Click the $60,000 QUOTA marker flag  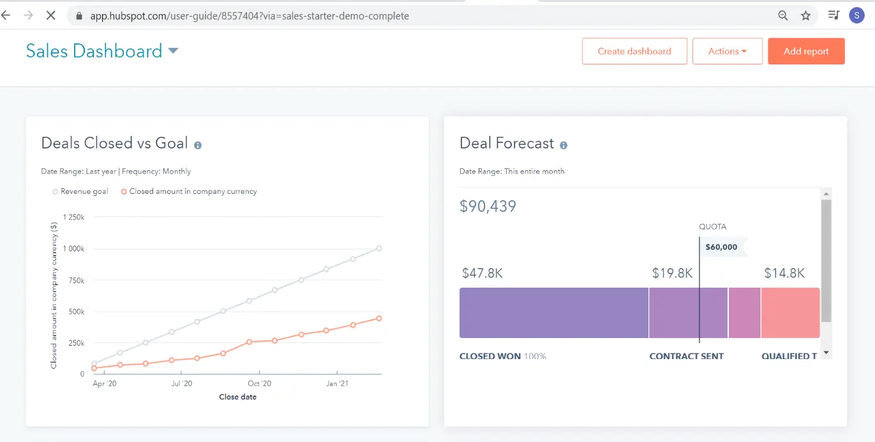(x=721, y=247)
